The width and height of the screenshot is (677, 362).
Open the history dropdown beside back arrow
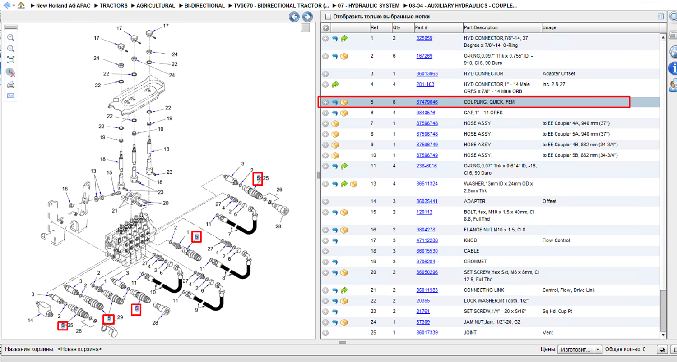pyautogui.click(x=14, y=6)
